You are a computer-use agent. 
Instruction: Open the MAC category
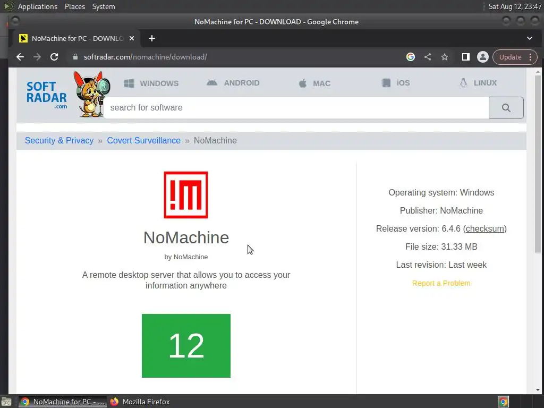(x=314, y=83)
